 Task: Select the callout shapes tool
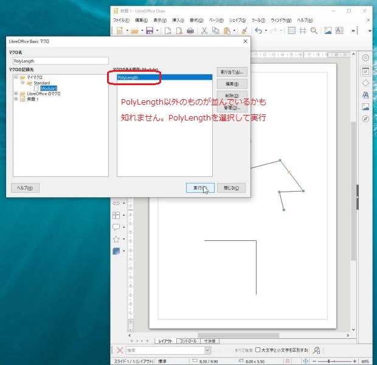tap(116, 227)
